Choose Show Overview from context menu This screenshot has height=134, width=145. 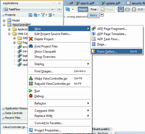point(59,57)
